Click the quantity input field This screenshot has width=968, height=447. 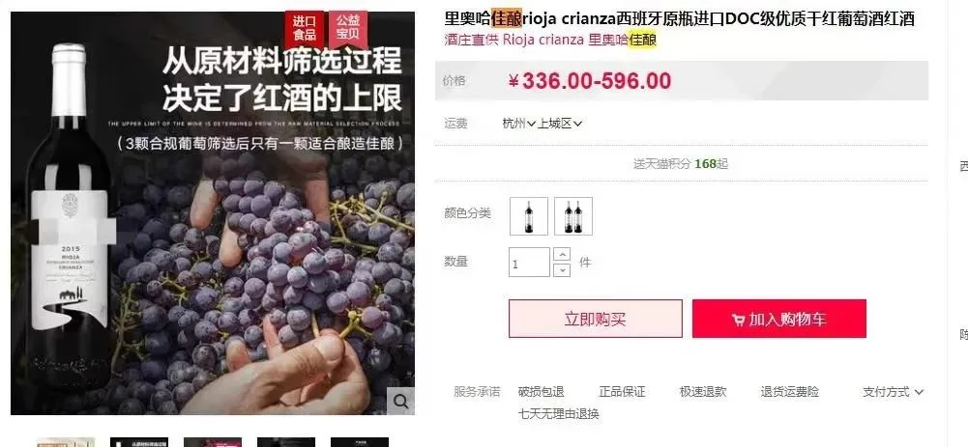pyautogui.click(x=529, y=263)
